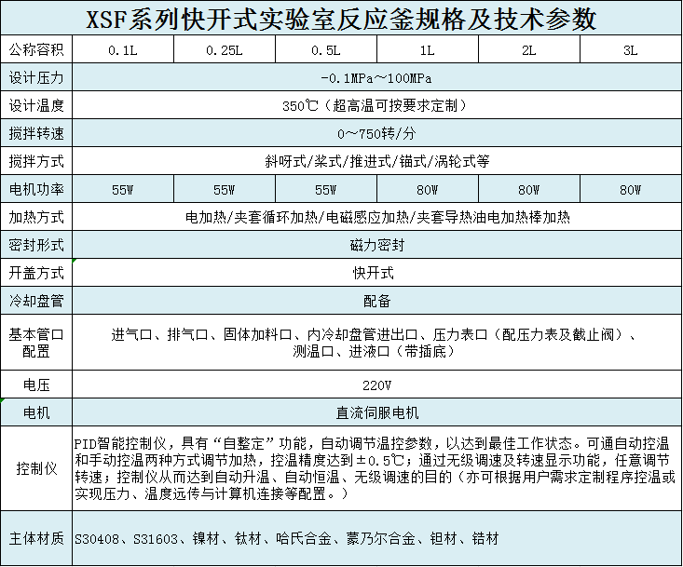Screen dimensions: 683x567
Task: Select the 主体材质 label cell
Action: click(36, 538)
